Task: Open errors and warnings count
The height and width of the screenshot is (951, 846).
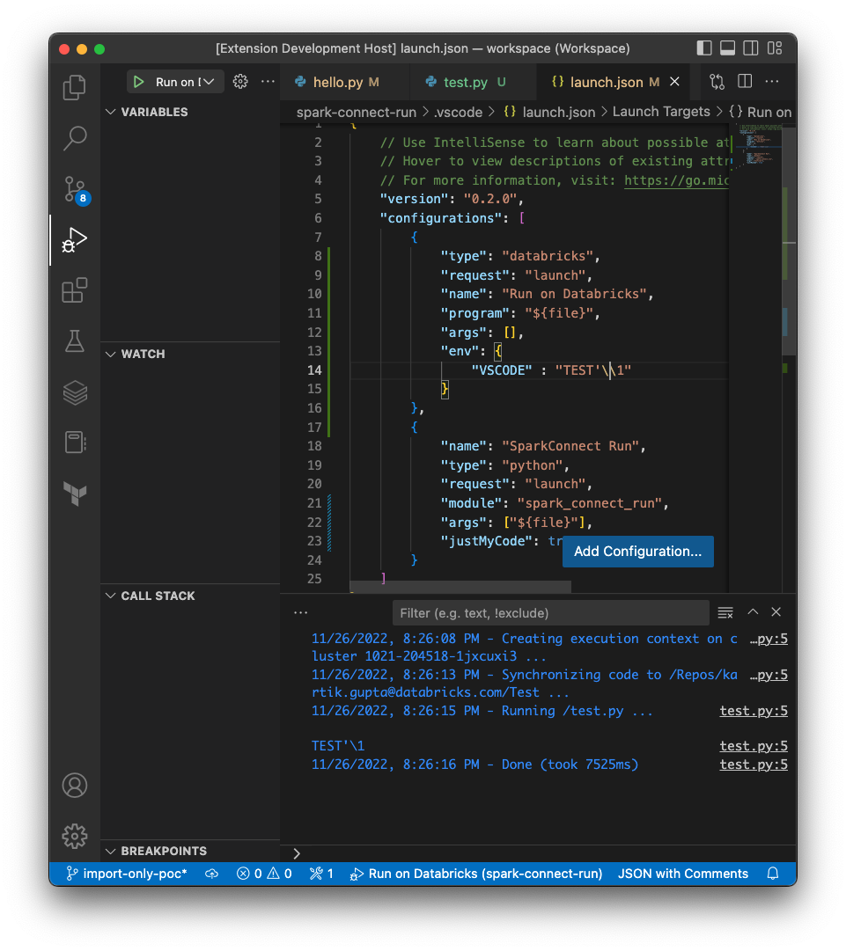Action: (x=264, y=874)
